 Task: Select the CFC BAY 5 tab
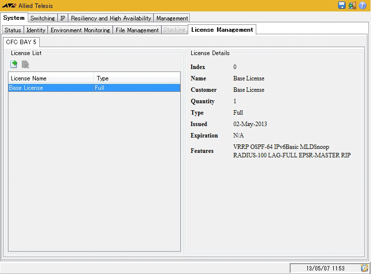click(21, 42)
